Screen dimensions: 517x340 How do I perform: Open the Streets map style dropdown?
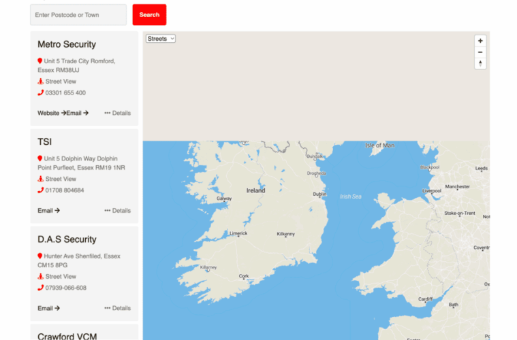tap(161, 39)
